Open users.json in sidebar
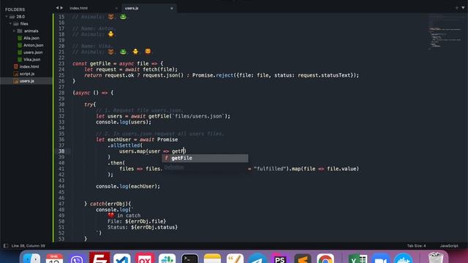The height and width of the screenshot is (263, 468). (33, 52)
